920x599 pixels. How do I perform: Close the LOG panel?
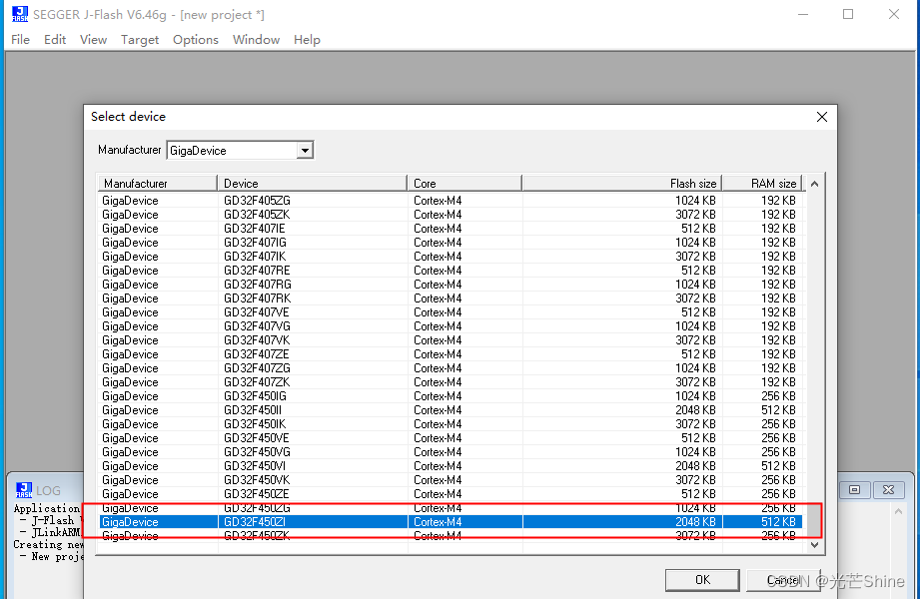888,490
